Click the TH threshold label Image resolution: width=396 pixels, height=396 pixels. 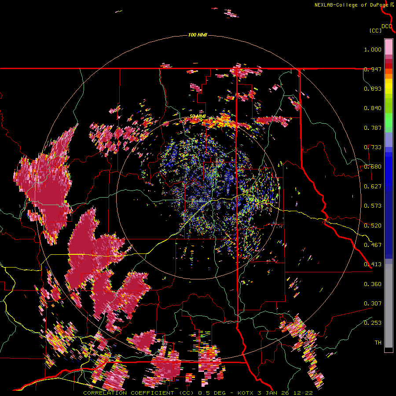(378, 343)
